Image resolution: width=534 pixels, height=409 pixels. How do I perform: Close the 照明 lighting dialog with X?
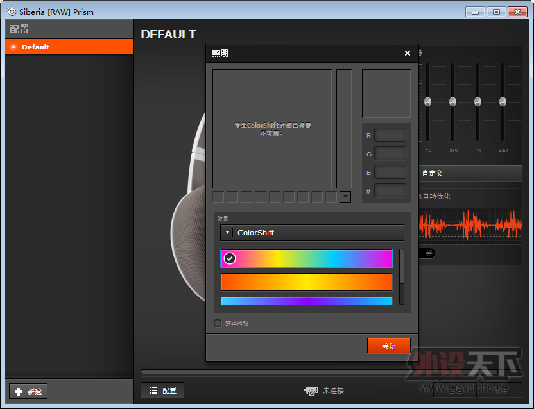point(408,53)
